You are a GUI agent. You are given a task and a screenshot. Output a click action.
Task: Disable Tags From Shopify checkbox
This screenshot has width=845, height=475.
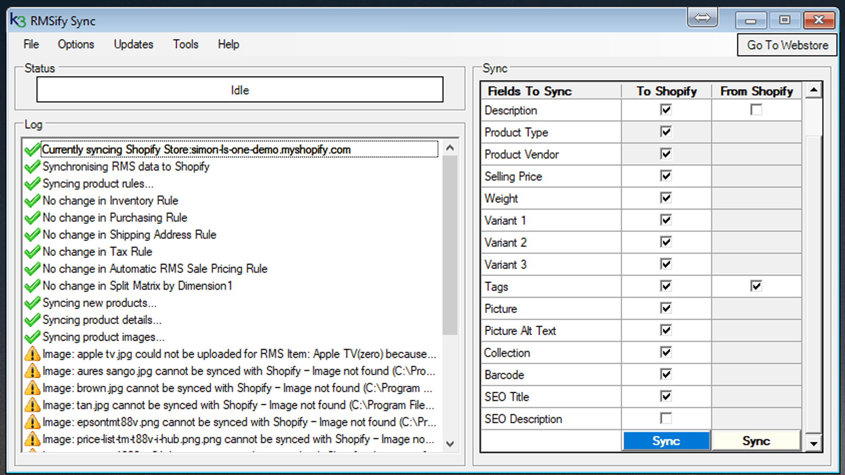click(x=756, y=286)
